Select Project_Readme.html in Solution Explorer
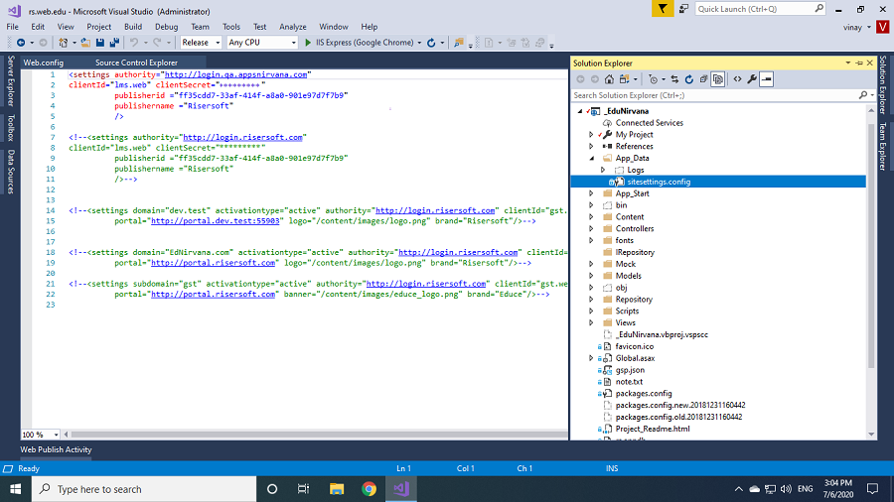Screen dimensions: 894x502 click(653, 429)
